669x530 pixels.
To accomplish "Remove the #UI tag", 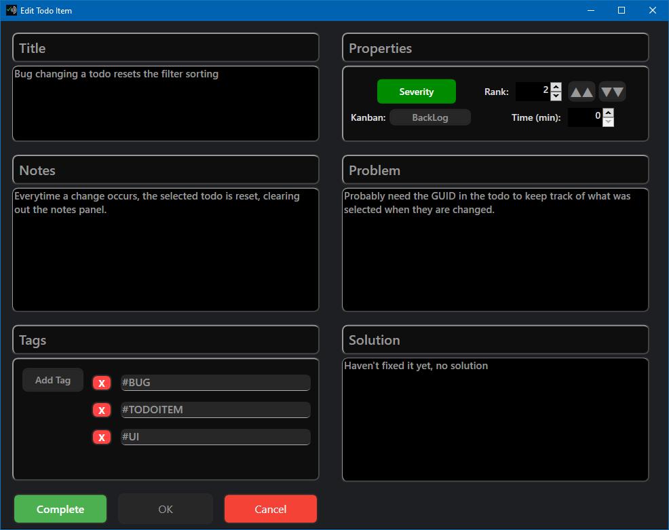I will (102, 437).
